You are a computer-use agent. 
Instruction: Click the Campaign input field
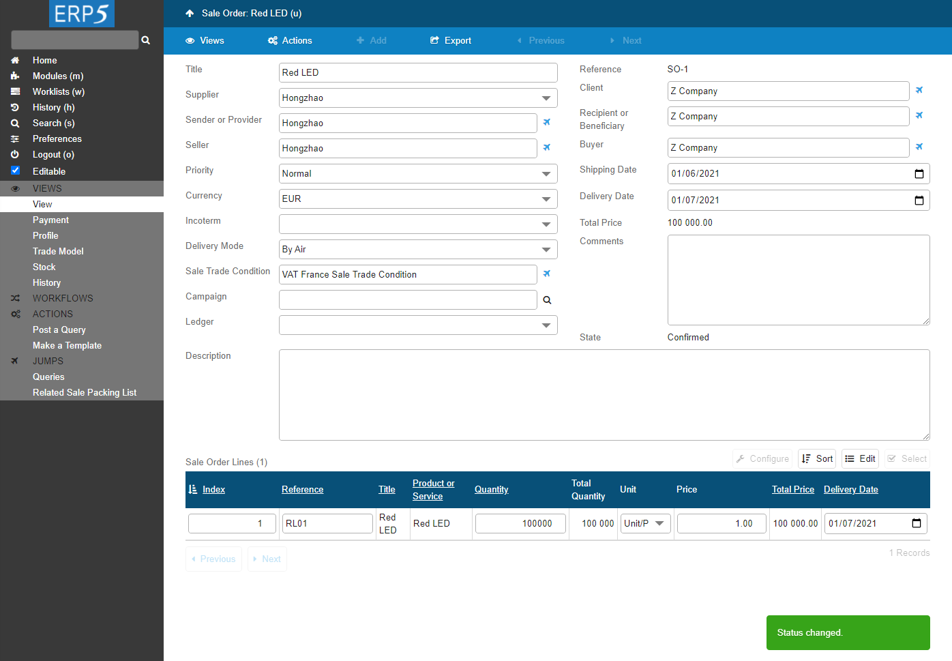pyautogui.click(x=408, y=299)
